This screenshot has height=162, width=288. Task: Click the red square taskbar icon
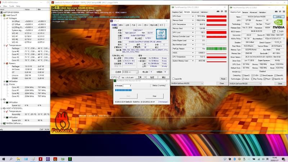coord(40,159)
